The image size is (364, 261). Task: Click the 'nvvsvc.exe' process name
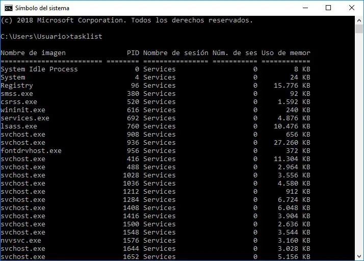pos(21,241)
